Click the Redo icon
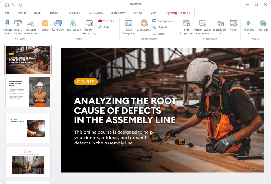Image resolution: width=271 pixels, height=184 pixels. coord(21,5)
